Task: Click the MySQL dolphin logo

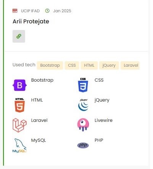Action: [x=19, y=146]
